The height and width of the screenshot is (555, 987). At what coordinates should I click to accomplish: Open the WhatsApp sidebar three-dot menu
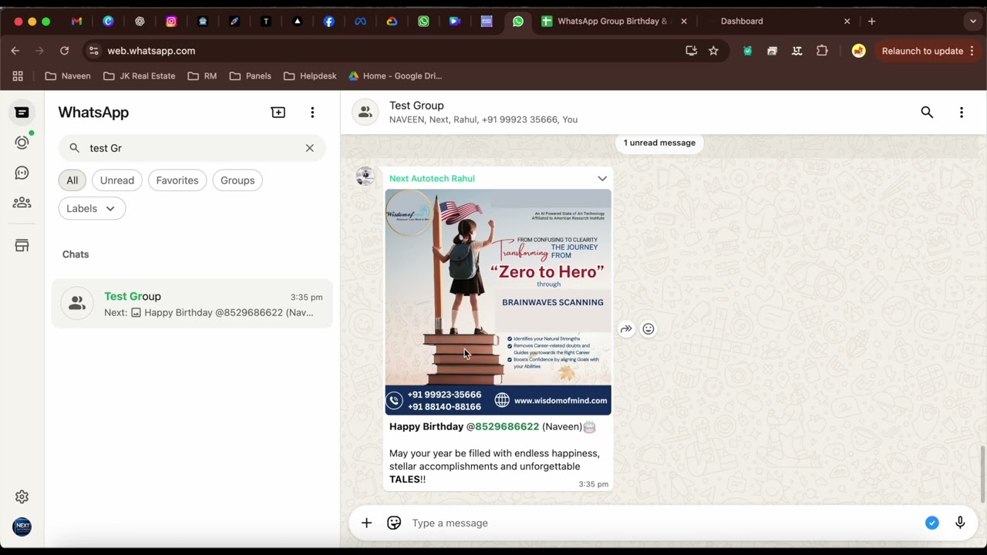(312, 113)
